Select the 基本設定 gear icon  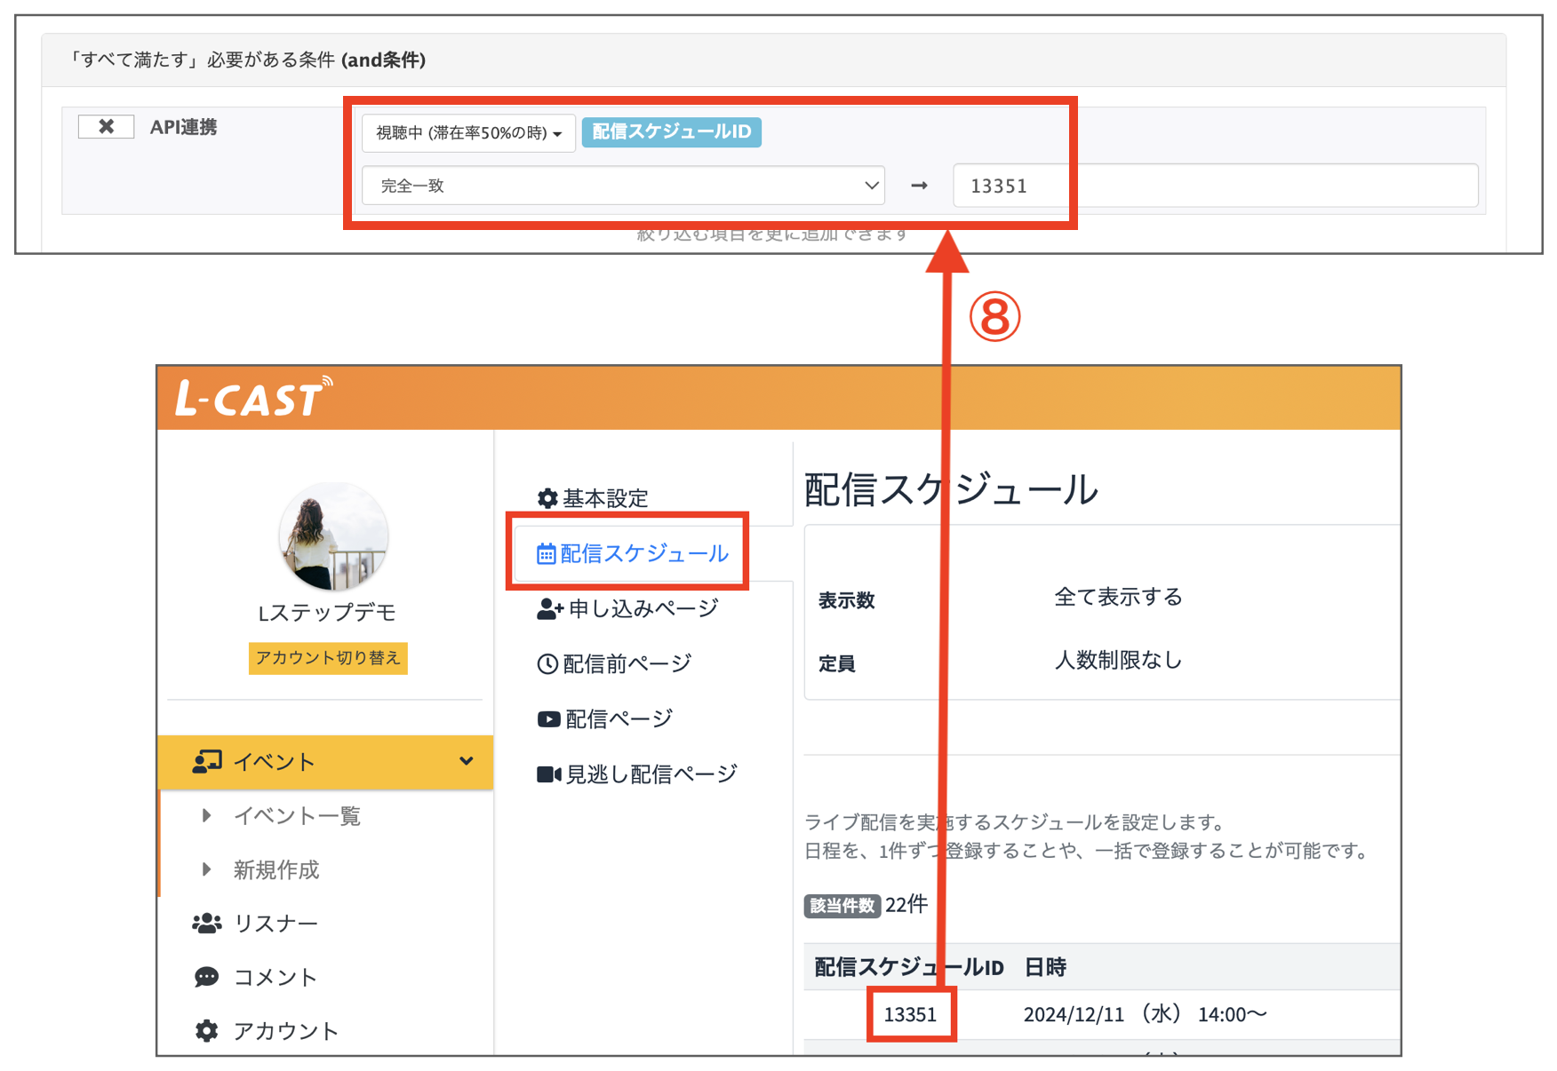[x=548, y=498]
